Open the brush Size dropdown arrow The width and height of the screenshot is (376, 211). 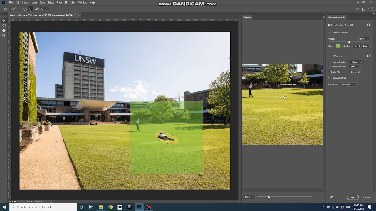[x=47, y=9]
